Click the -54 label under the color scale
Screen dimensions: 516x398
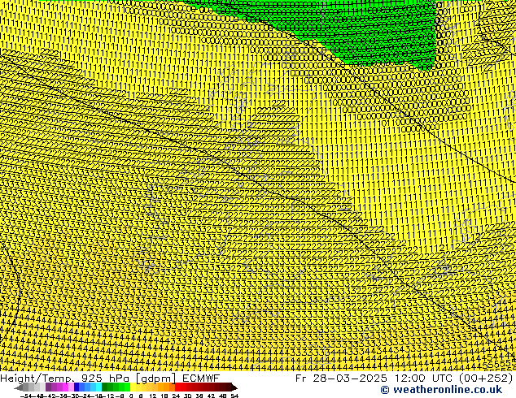(x=26, y=396)
